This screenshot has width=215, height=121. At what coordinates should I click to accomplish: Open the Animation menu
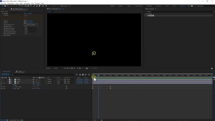pyautogui.click(x=27, y=3)
